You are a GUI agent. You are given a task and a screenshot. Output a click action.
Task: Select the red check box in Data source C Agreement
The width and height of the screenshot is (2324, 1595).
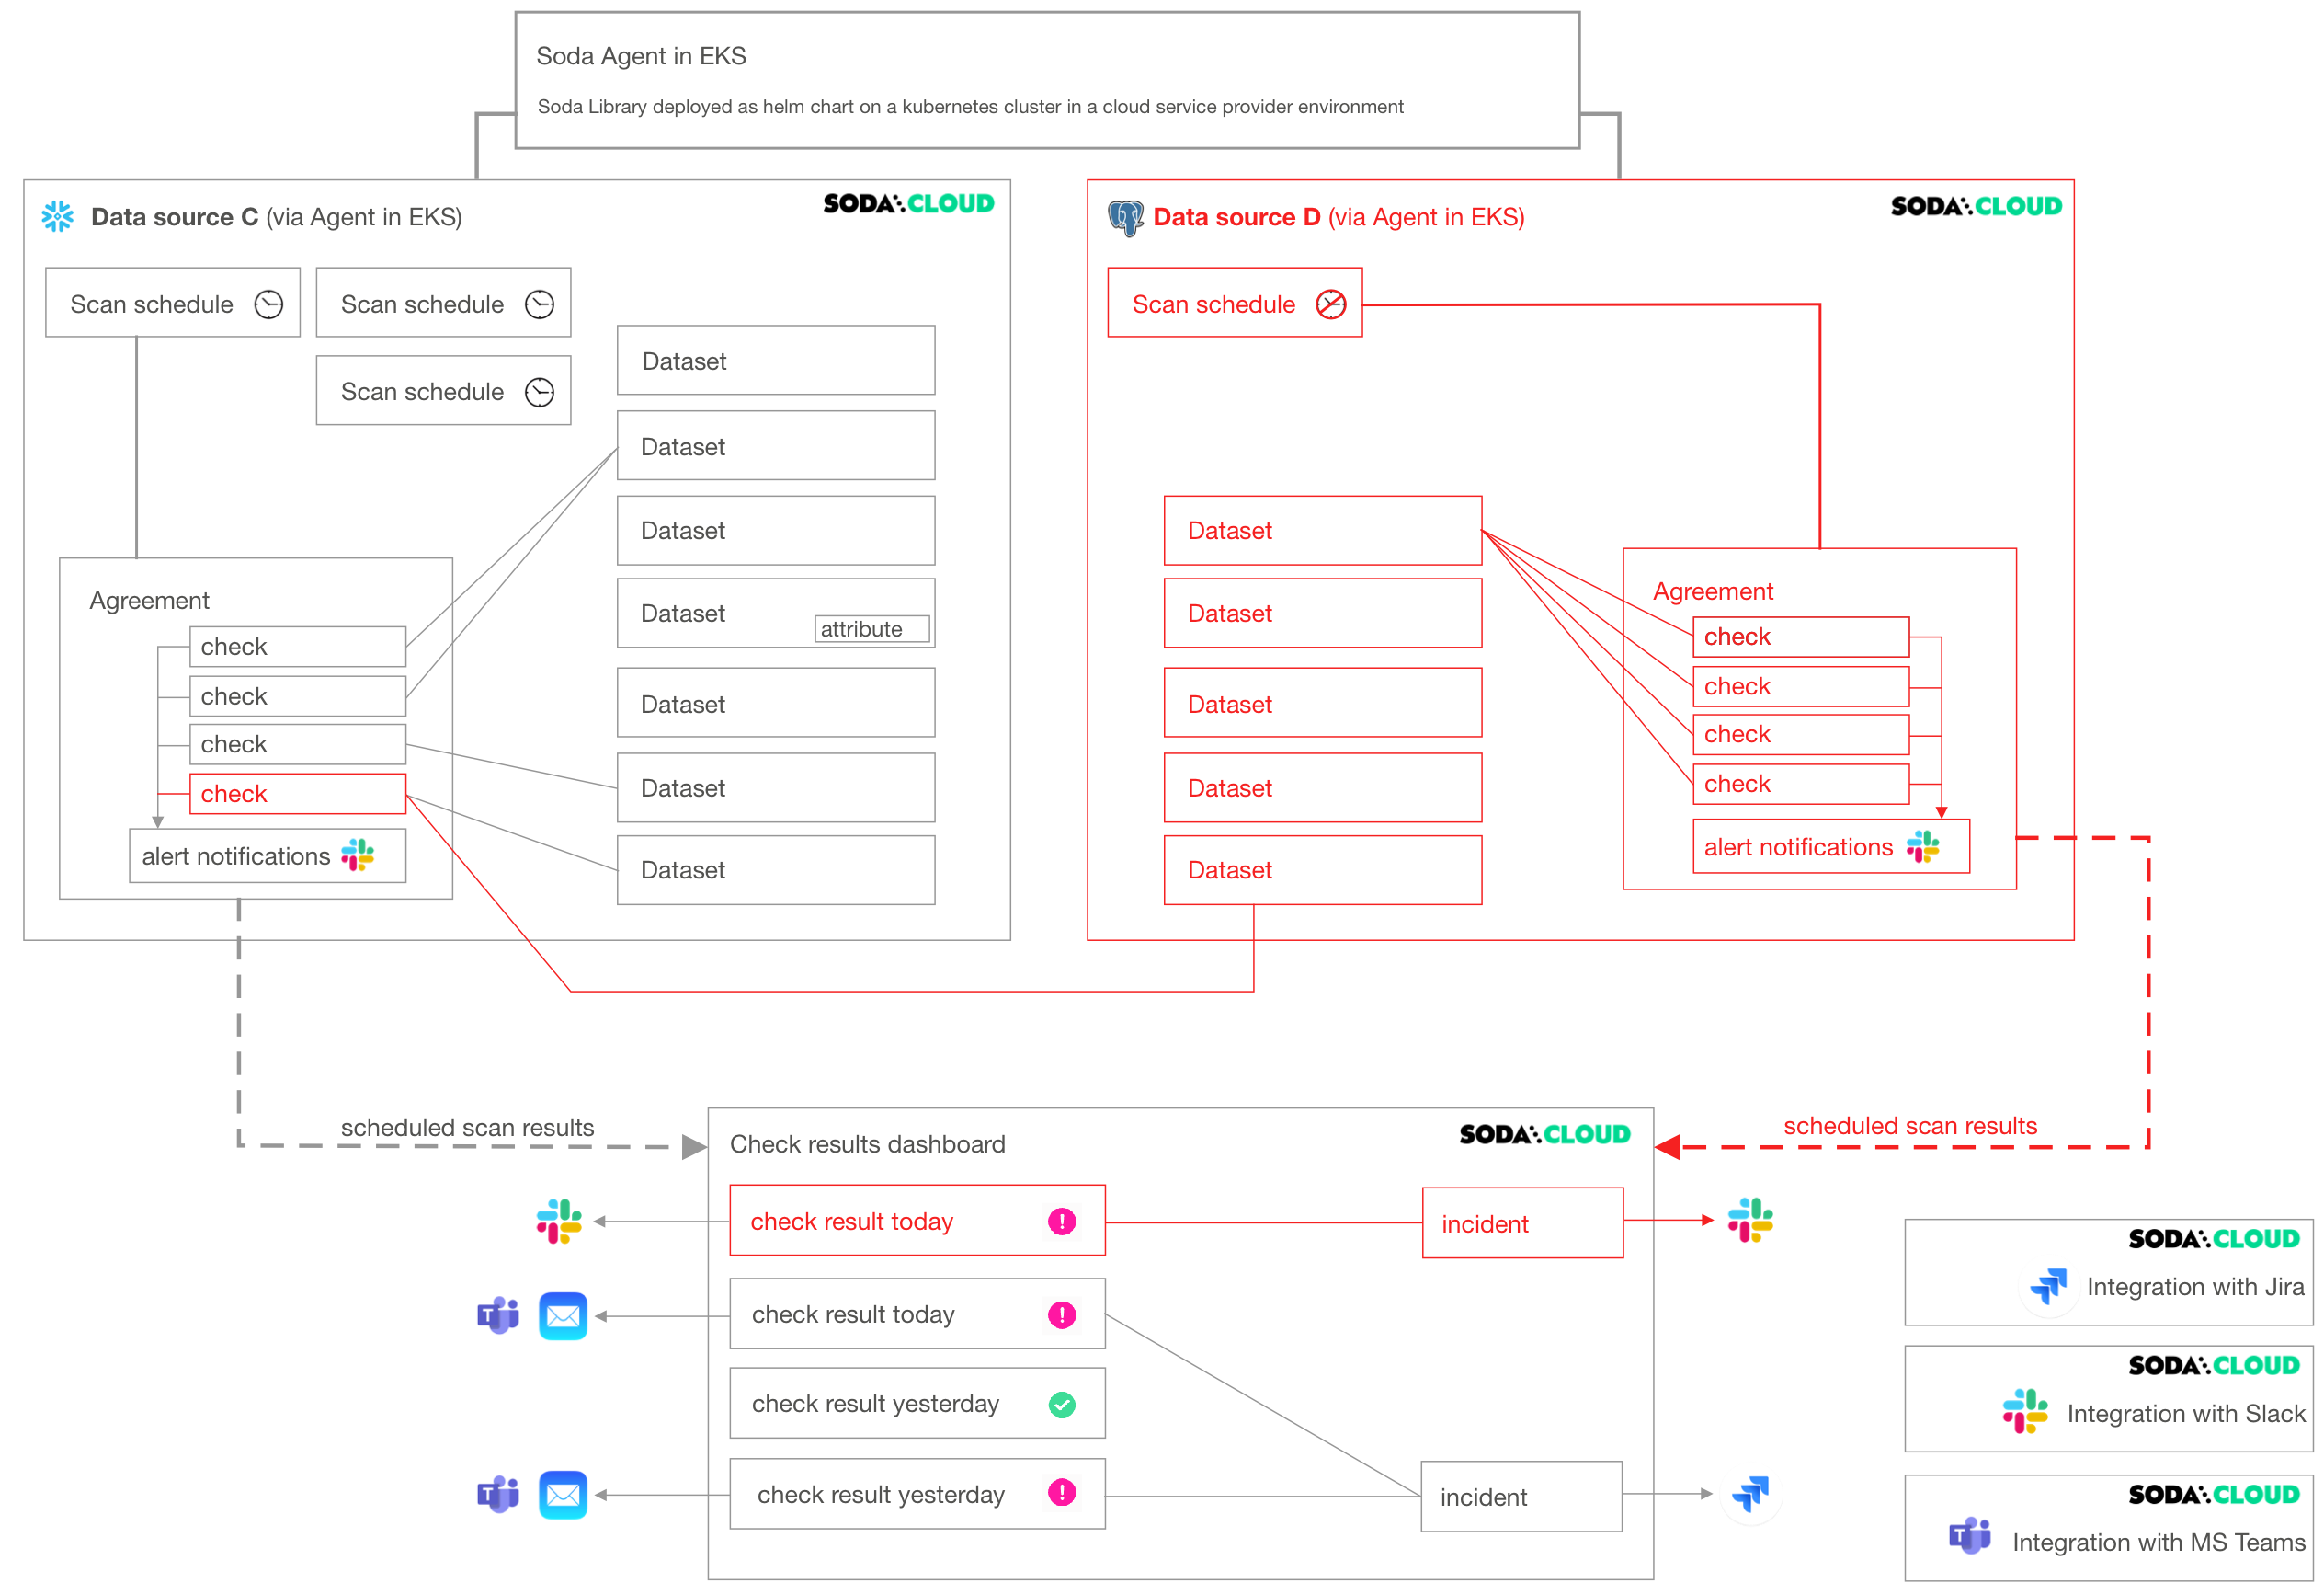click(x=298, y=794)
